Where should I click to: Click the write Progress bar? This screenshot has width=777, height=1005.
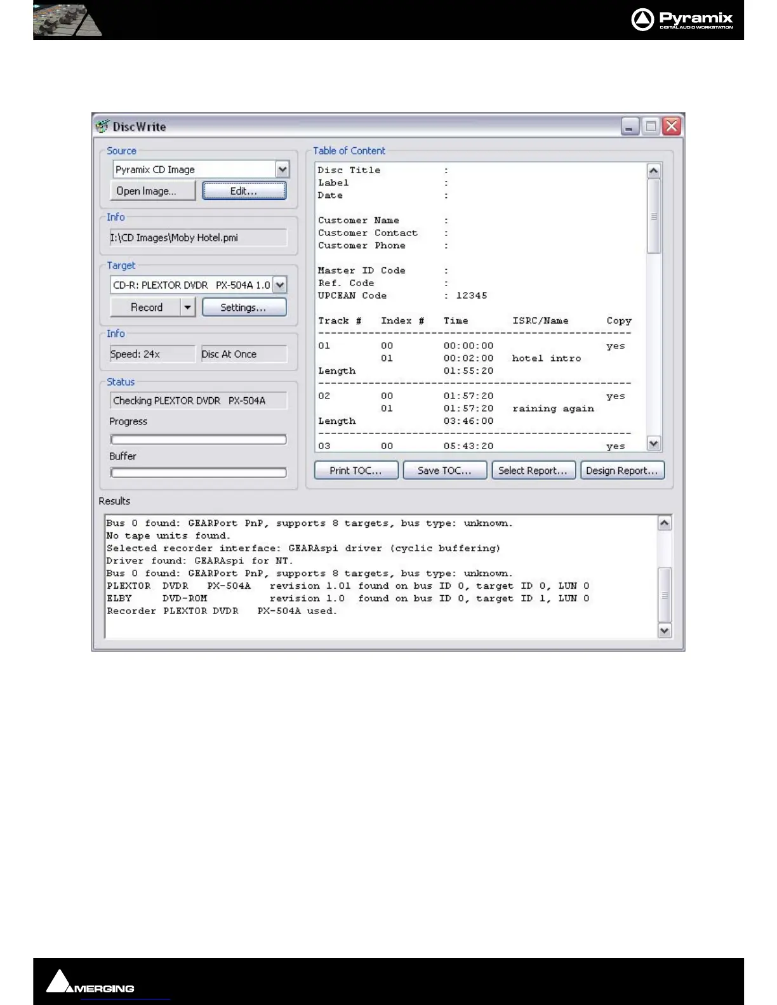pyautogui.click(x=198, y=440)
